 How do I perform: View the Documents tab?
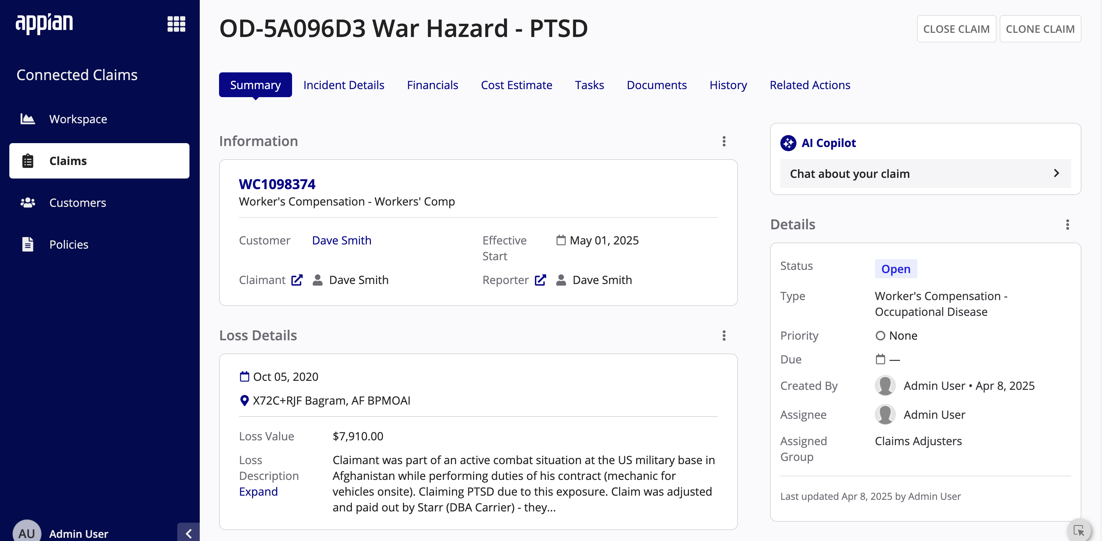tap(657, 85)
